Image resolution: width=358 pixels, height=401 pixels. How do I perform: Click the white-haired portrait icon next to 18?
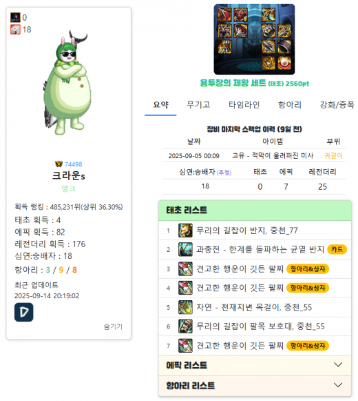tap(15, 30)
